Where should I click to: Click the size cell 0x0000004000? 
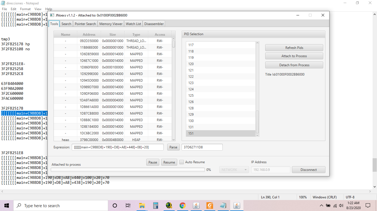(x=113, y=100)
